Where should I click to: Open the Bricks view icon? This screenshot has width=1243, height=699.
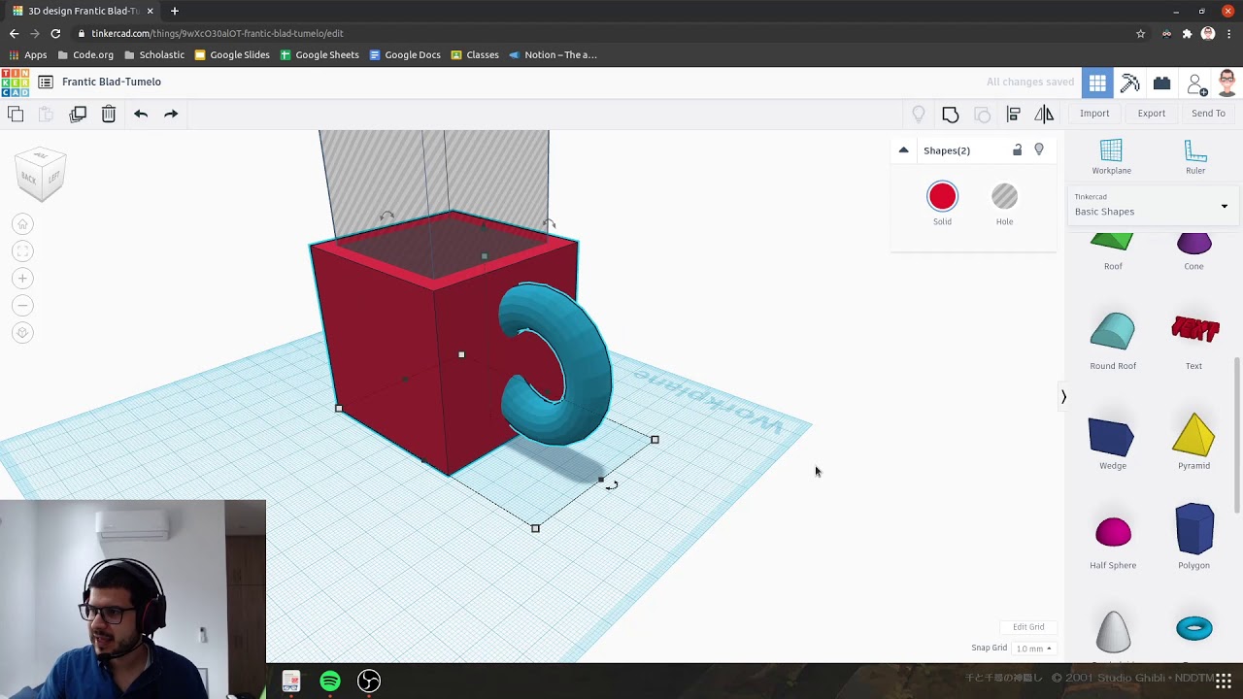coord(1161,83)
